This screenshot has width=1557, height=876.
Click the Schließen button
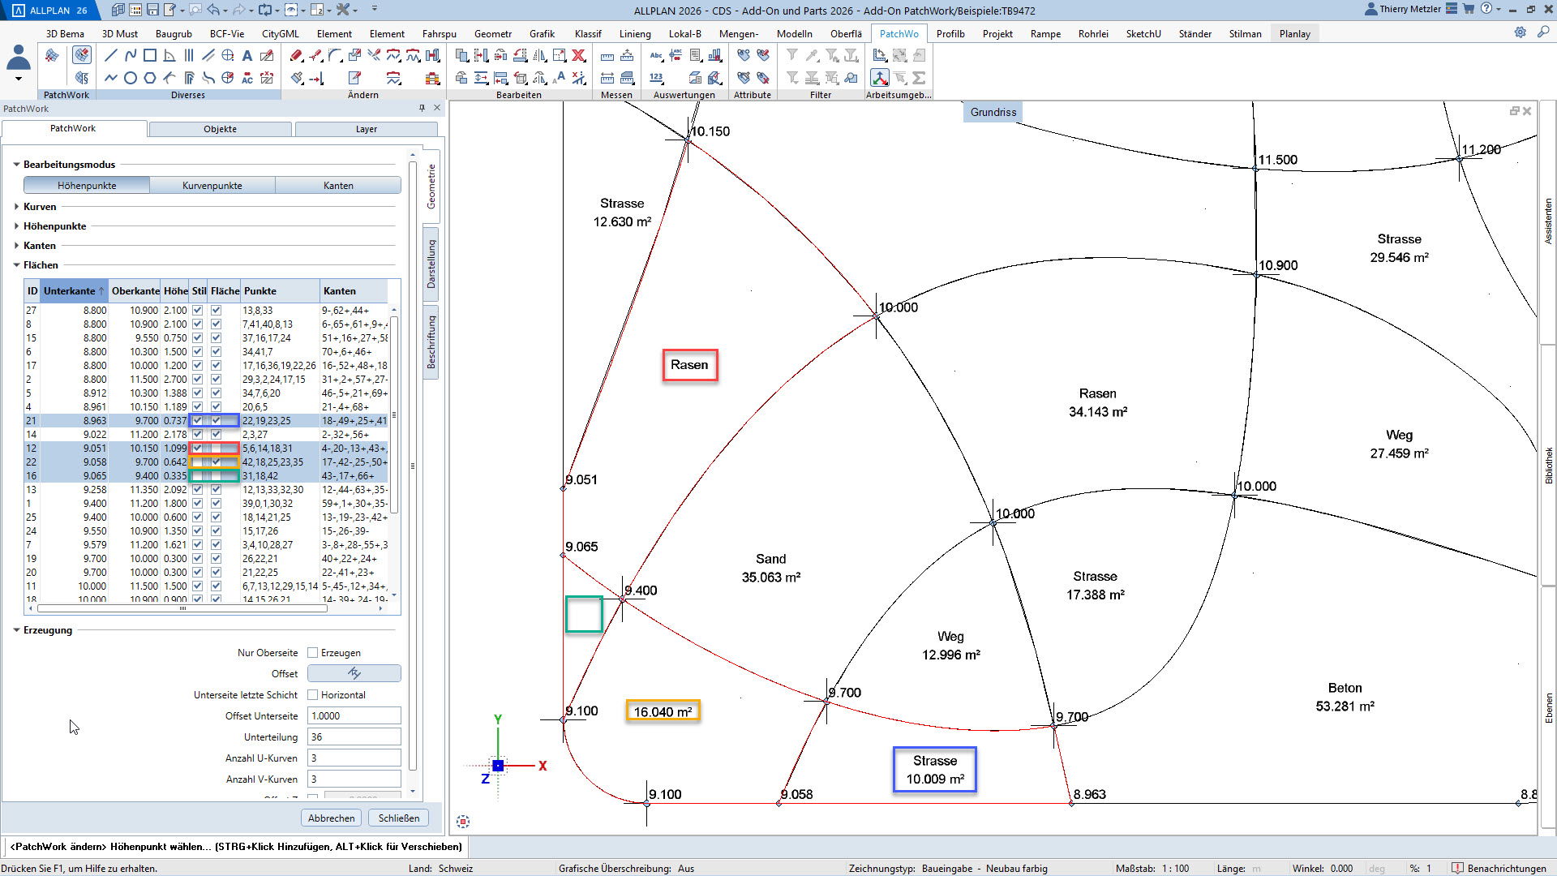click(398, 818)
